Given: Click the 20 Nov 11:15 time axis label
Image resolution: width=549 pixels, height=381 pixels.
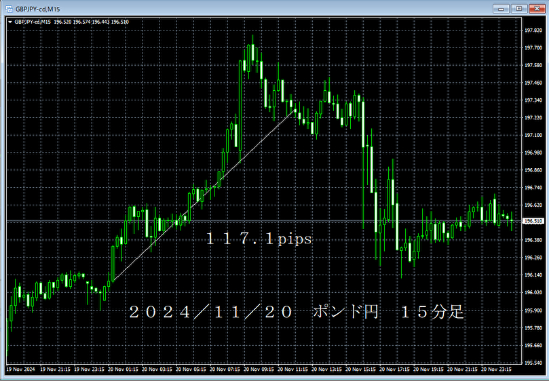Looking at the screenshot, I should click(x=292, y=369).
